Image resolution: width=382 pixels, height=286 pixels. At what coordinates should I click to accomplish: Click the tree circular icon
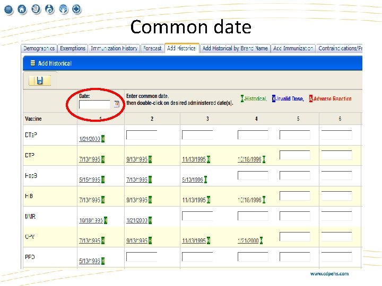click(x=63, y=9)
